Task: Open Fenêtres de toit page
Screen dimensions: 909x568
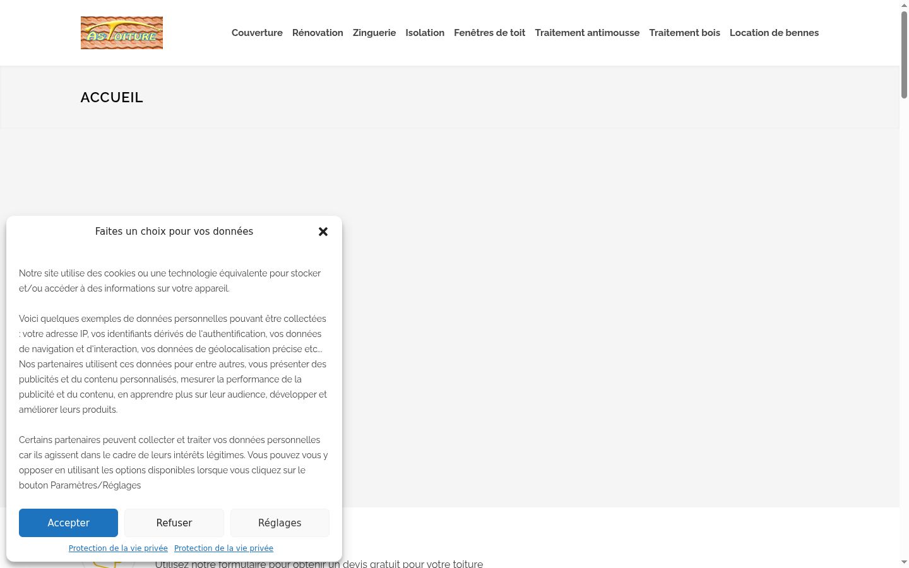Action: (489, 33)
